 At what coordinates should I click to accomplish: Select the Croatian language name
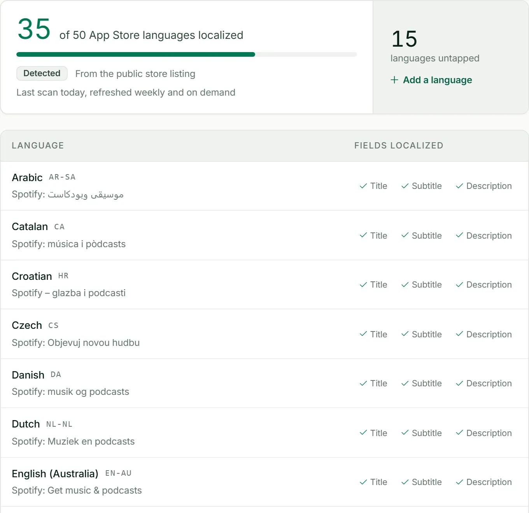coord(32,276)
